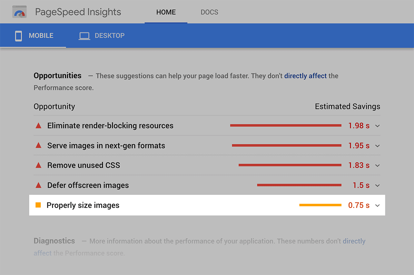Open 'directly affect' link in Diagnostics text

point(199,247)
